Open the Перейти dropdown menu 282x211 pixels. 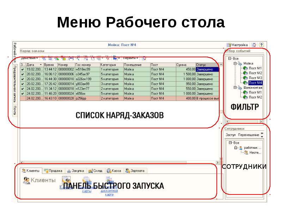click(x=130, y=58)
